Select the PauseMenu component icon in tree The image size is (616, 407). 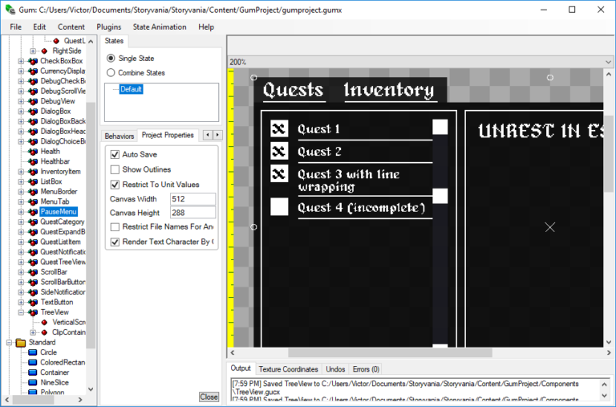point(33,211)
